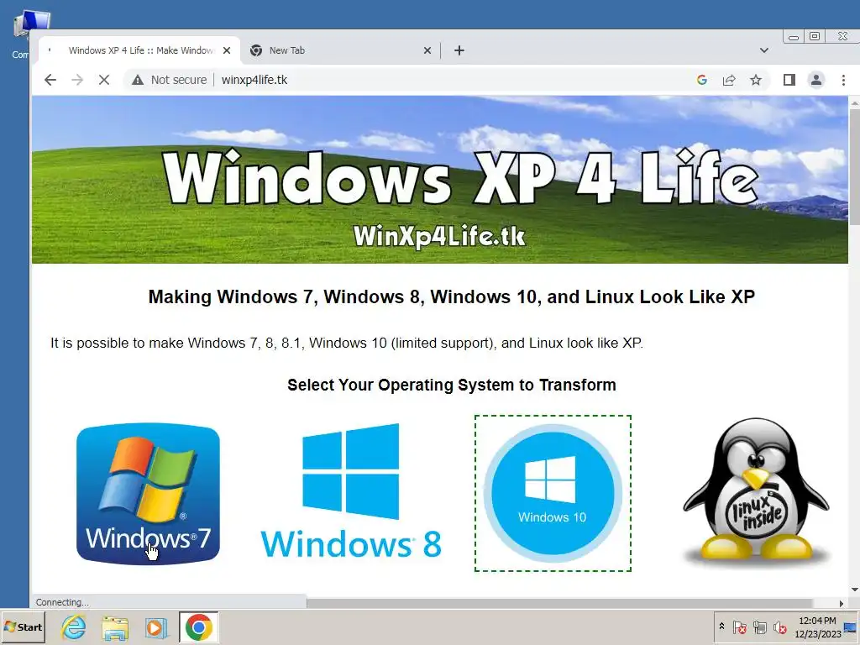The width and height of the screenshot is (860, 645).
Task: Open a new tab with the plus button
Action: 459,50
